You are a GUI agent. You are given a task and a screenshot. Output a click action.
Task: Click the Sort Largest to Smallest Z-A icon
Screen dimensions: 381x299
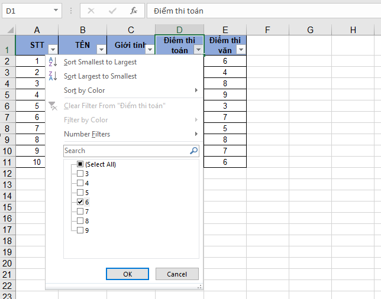pos(53,76)
